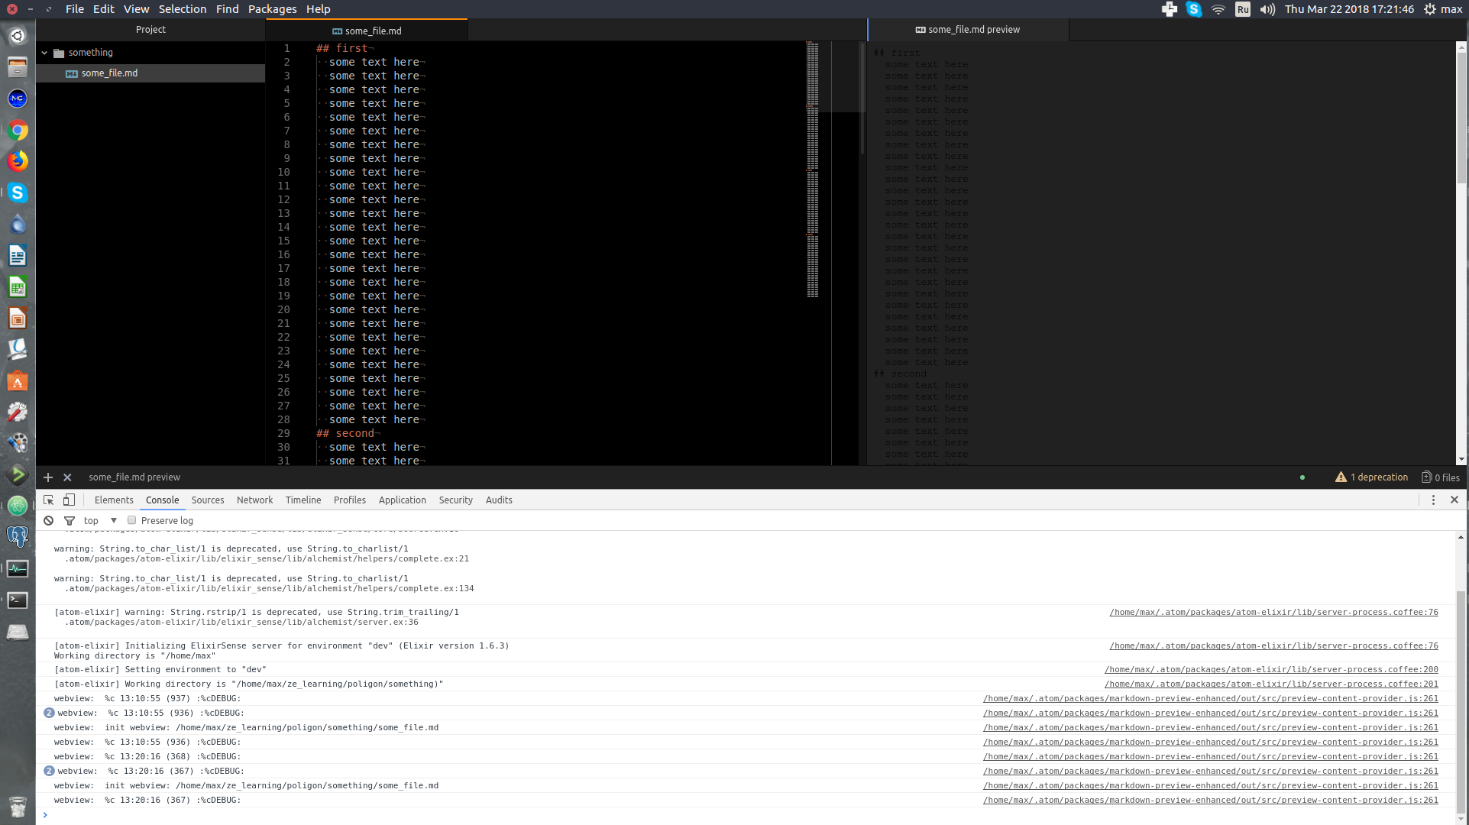Enable the 'Preserve log' checkbox
The width and height of the screenshot is (1469, 825).
pos(131,519)
